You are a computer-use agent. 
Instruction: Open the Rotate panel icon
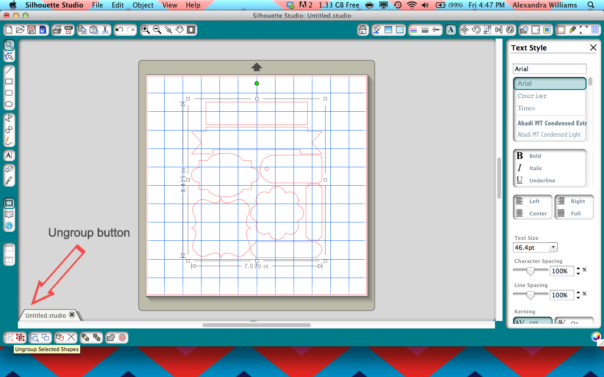(x=476, y=30)
